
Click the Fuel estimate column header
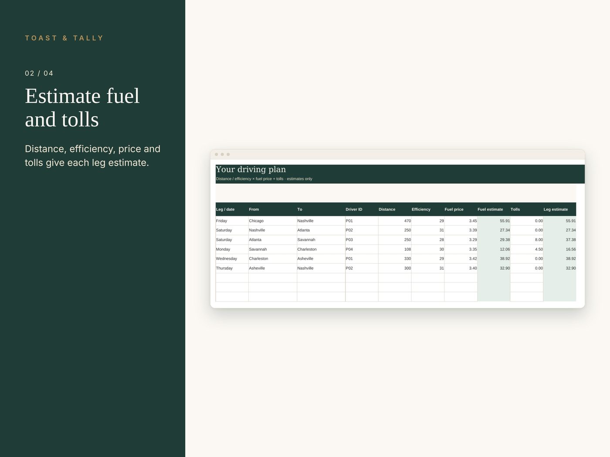[x=494, y=209]
